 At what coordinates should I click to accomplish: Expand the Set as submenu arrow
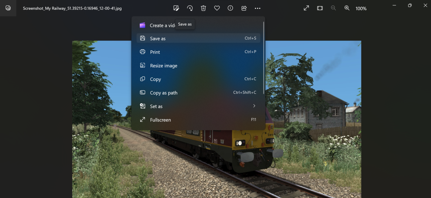pyautogui.click(x=254, y=106)
